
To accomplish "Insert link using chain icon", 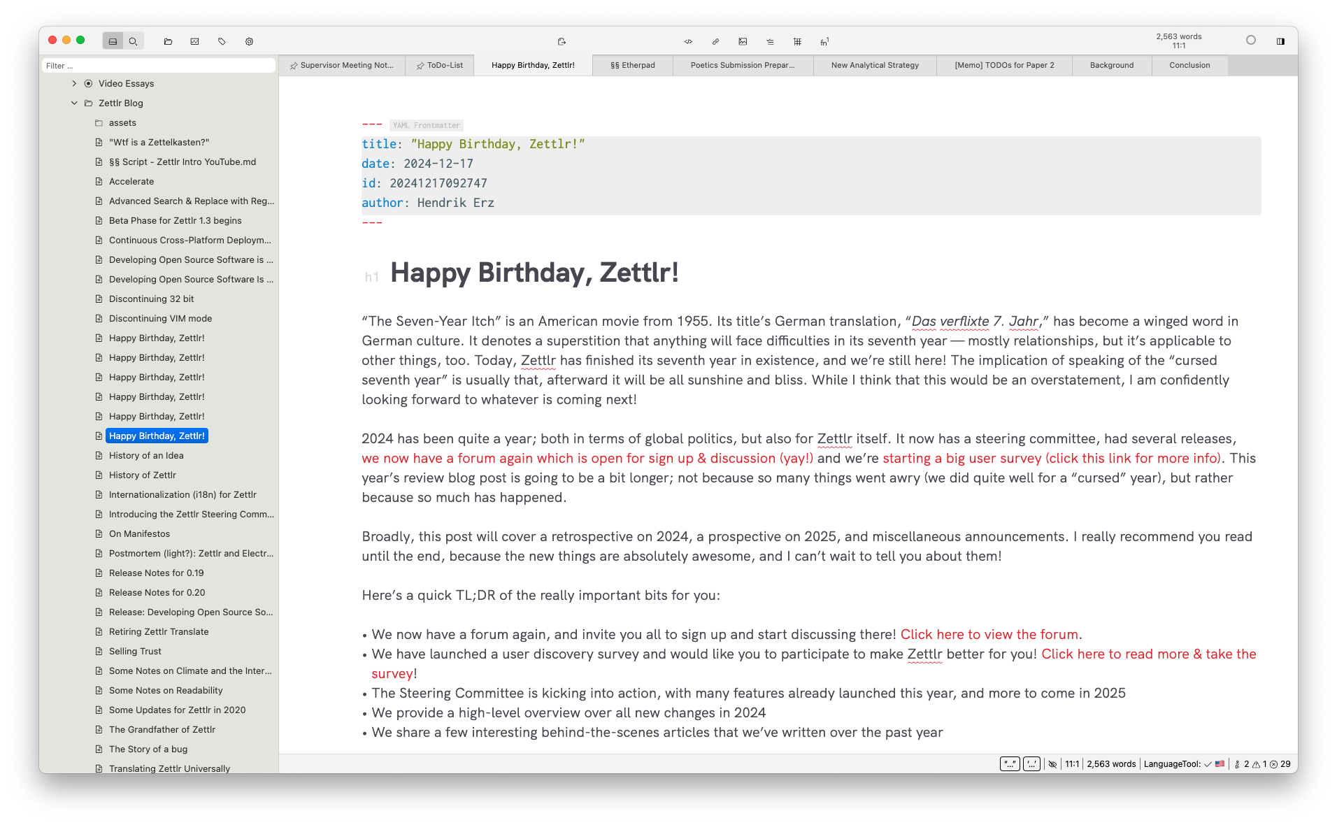I will click(x=715, y=41).
